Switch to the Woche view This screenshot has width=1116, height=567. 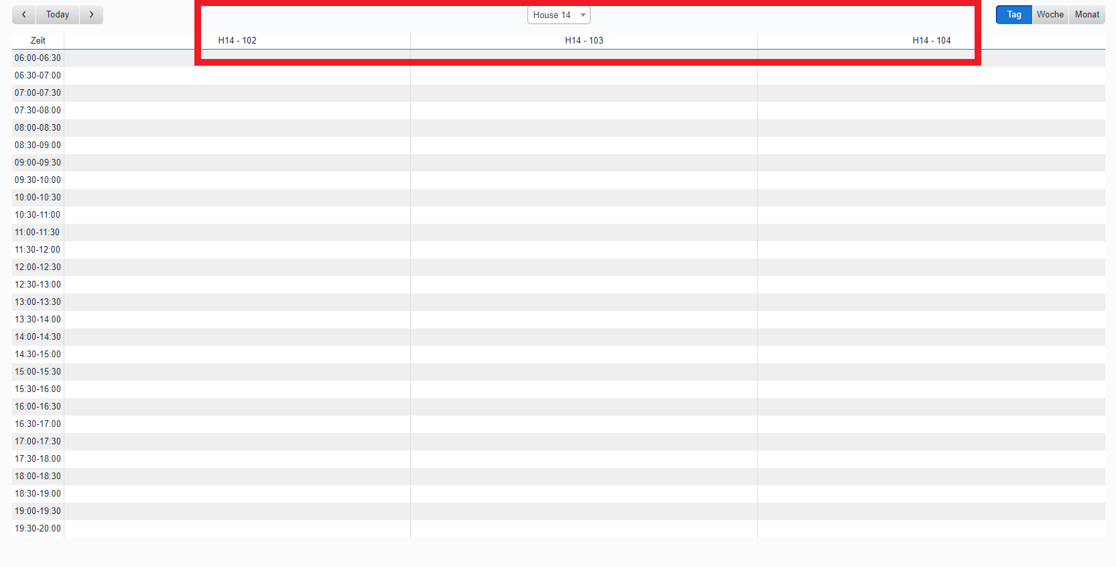coord(1050,15)
